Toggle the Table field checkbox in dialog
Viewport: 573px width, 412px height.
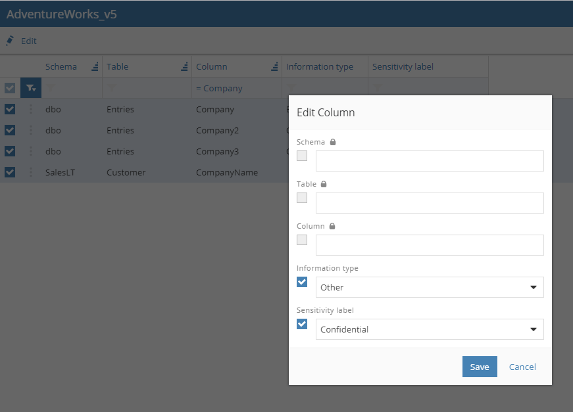(x=302, y=198)
